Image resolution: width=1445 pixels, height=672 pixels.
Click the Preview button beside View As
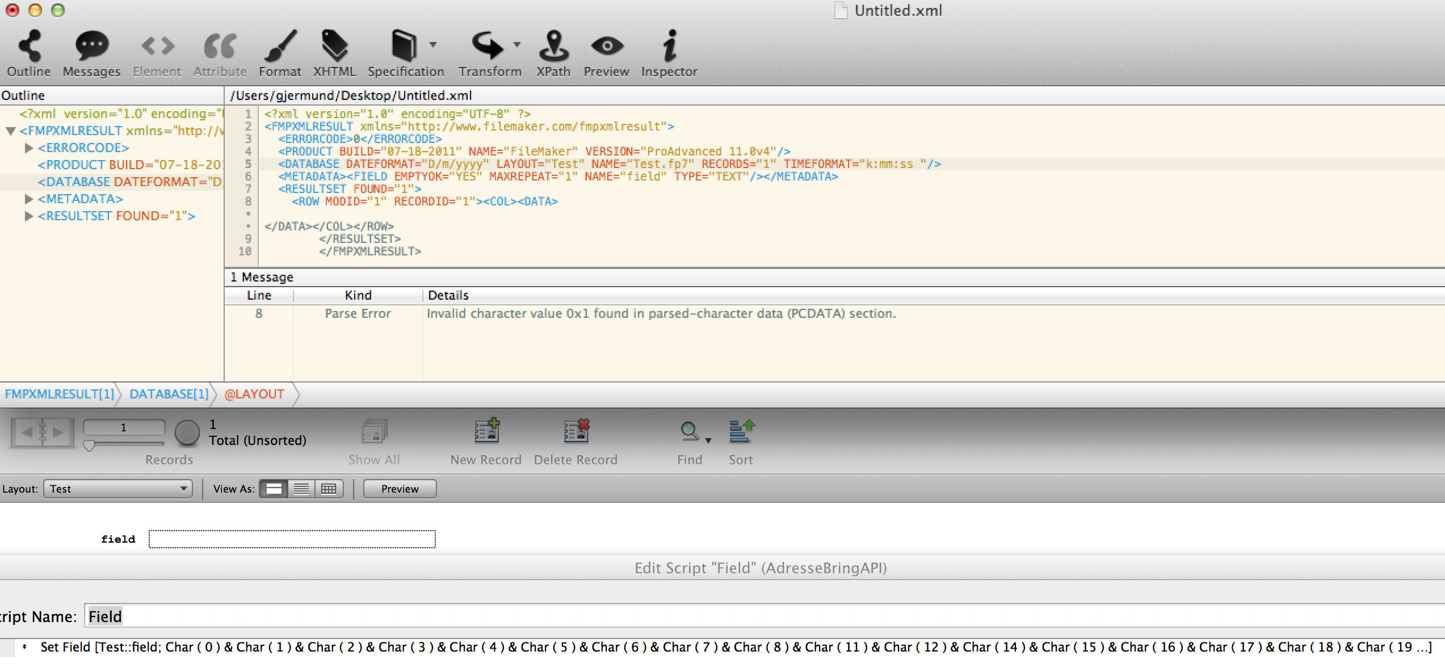(400, 489)
